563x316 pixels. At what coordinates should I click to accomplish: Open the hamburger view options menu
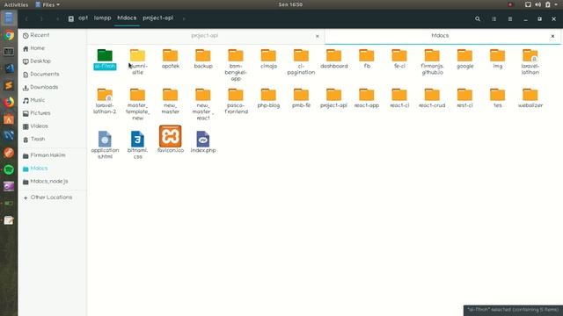(x=510, y=18)
